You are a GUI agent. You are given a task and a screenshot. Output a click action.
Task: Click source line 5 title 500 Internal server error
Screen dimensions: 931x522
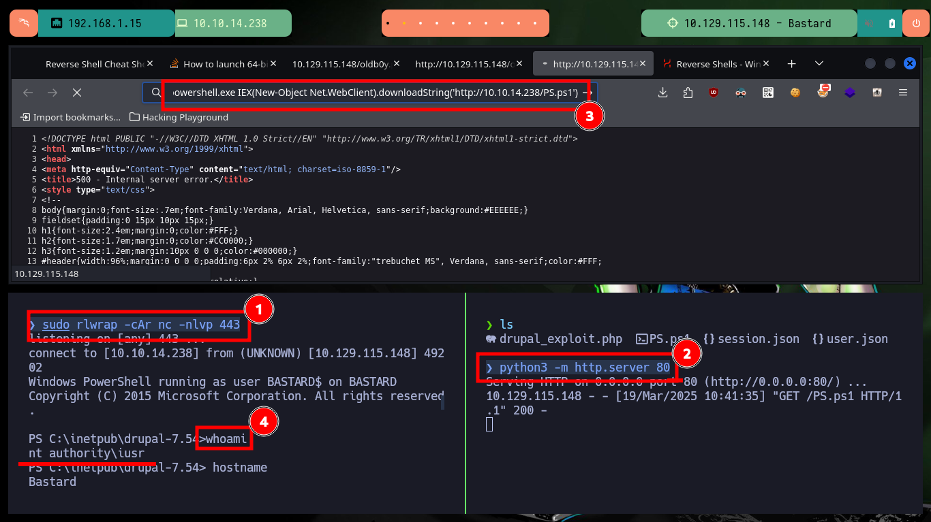(147, 180)
